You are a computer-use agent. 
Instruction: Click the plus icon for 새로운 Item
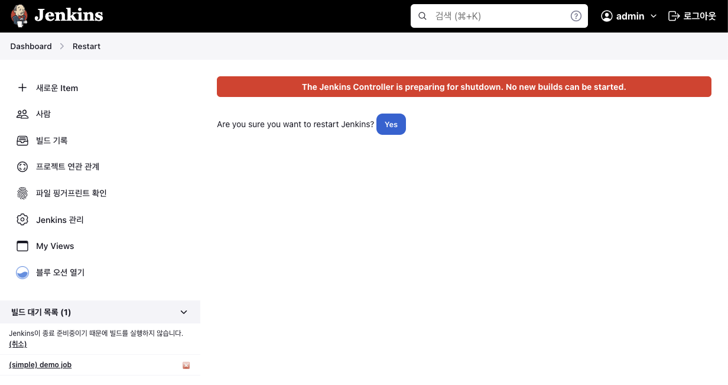pyautogui.click(x=22, y=88)
